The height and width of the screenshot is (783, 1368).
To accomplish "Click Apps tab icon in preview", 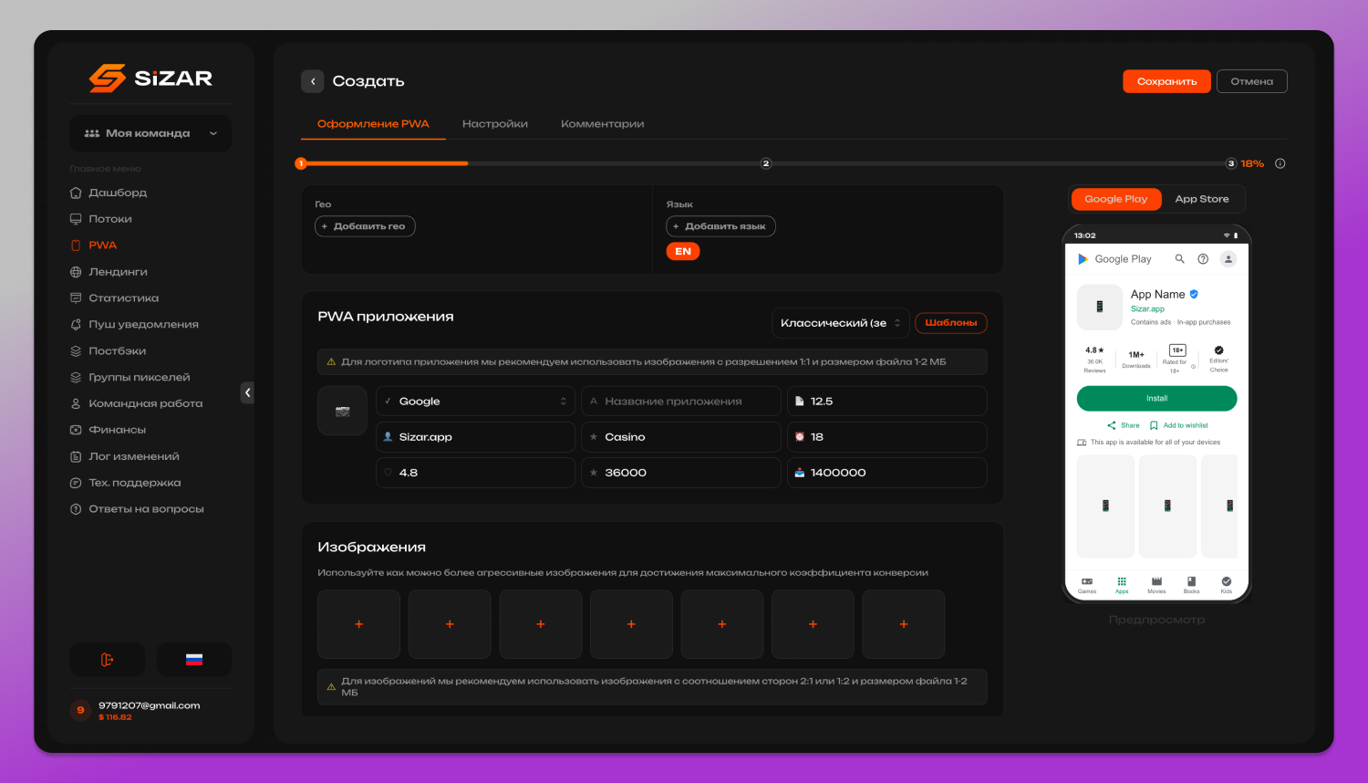I will [x=1122, y=585].
